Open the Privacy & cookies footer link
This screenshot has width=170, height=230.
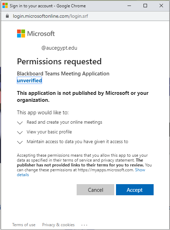point(59,225)
